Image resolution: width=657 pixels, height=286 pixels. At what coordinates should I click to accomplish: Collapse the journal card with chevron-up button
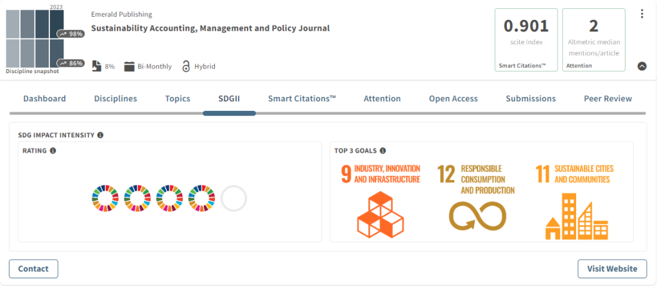[642, 66]
